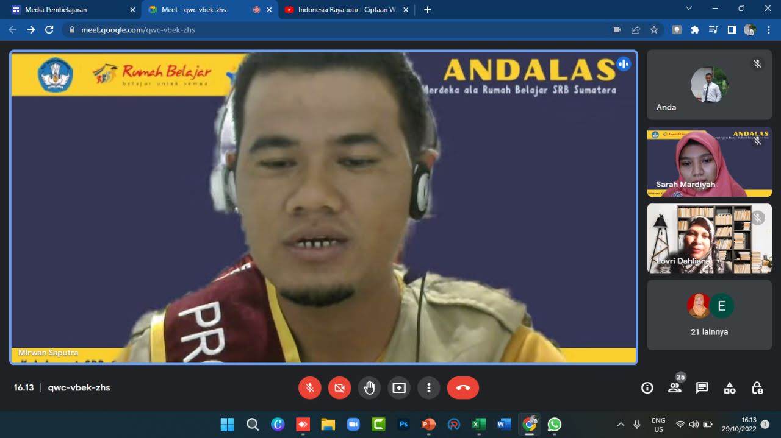Open Canva app from taskbar
Image resolution: width=781 pixels, height=438 pixels.
(278, 424)
